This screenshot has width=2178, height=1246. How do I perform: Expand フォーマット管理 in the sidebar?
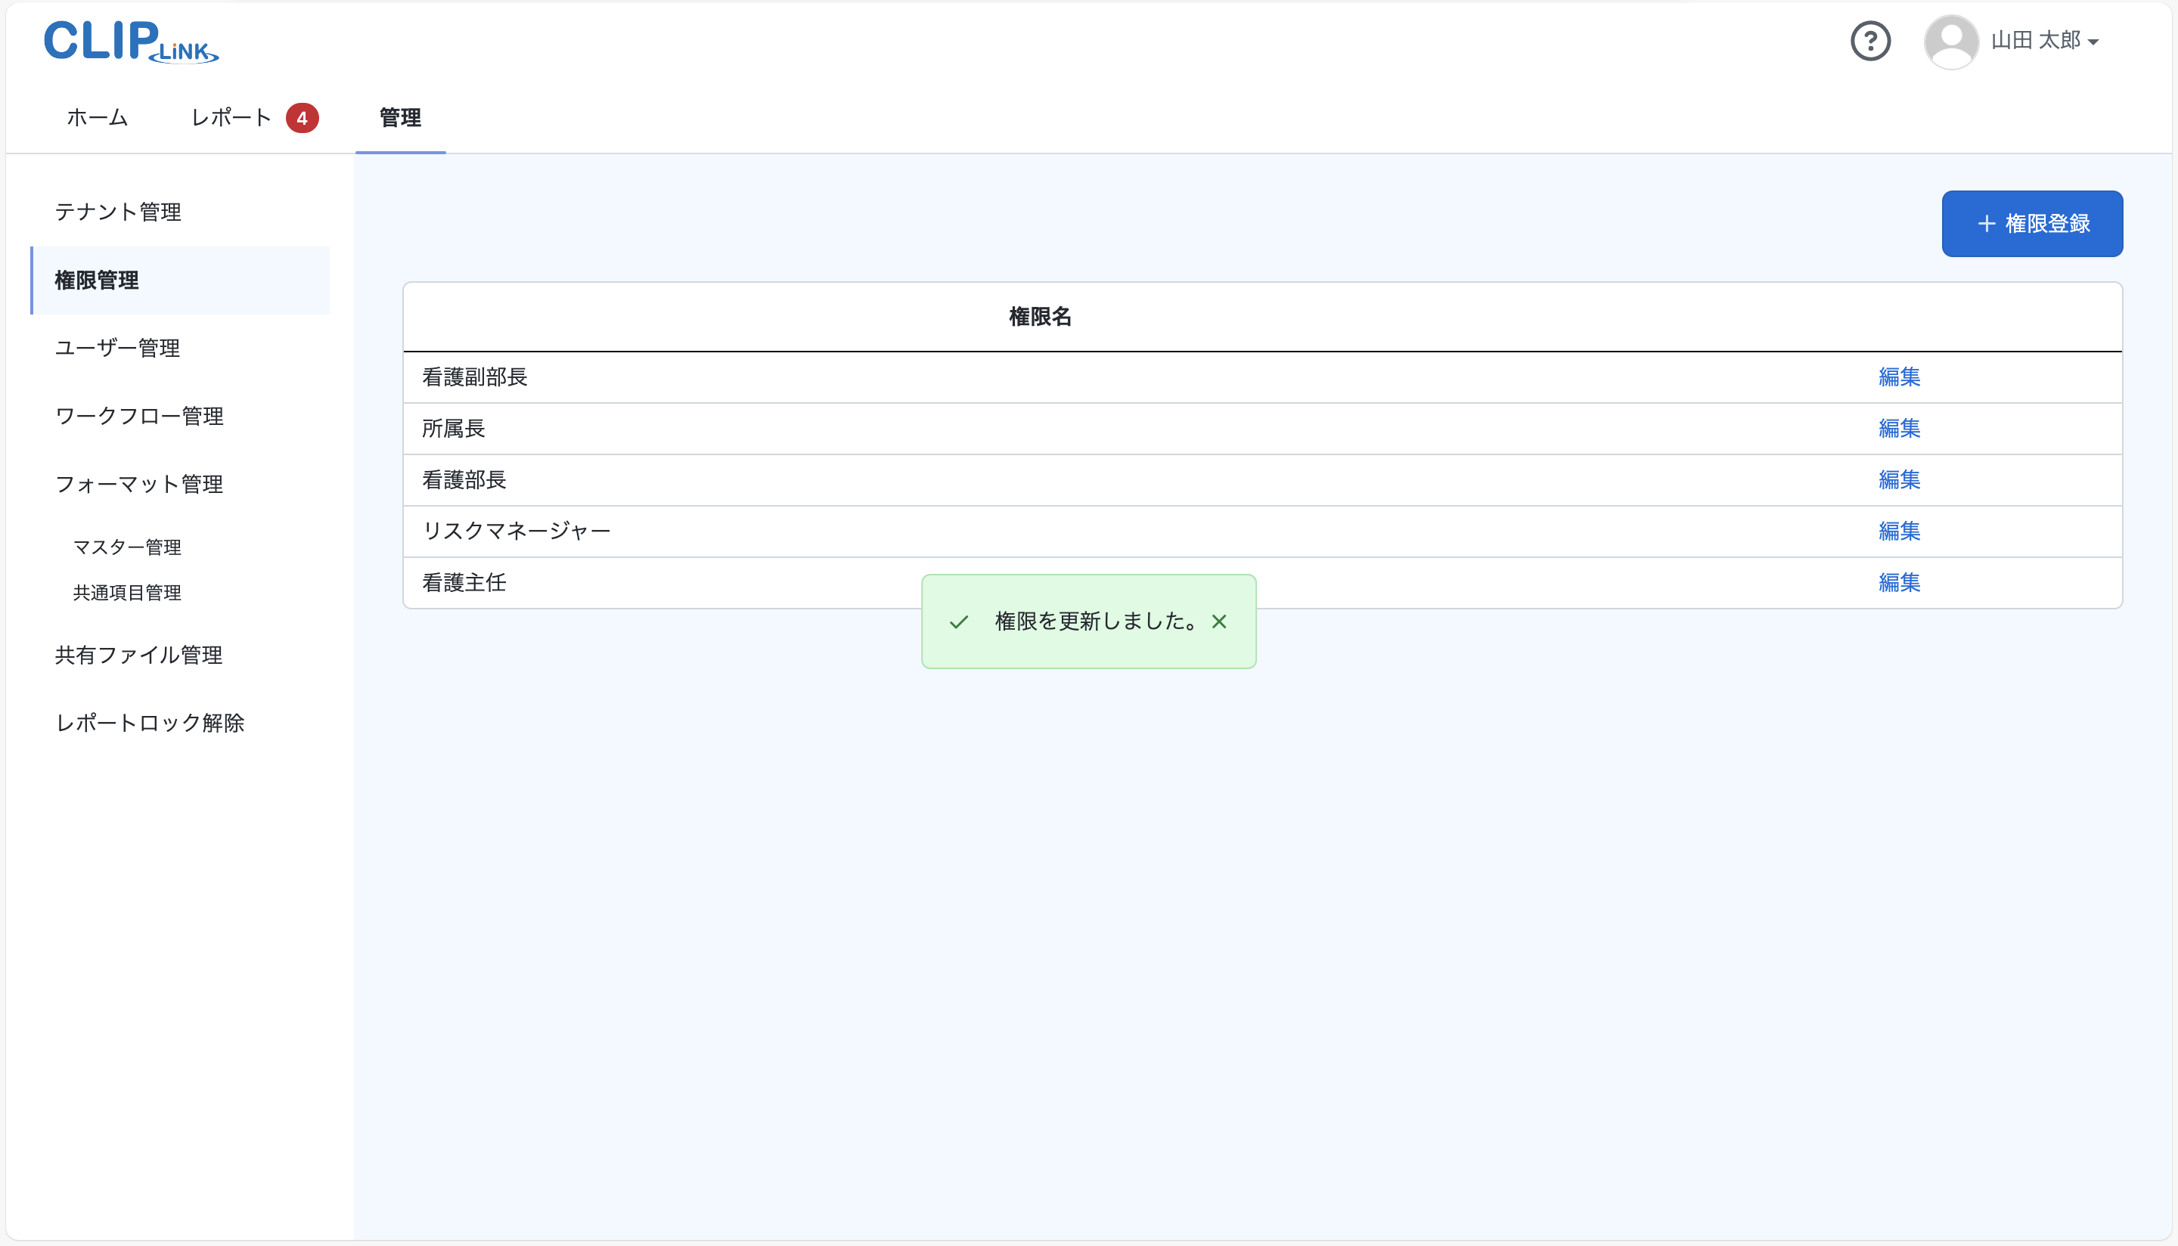[x=138, y=484]
